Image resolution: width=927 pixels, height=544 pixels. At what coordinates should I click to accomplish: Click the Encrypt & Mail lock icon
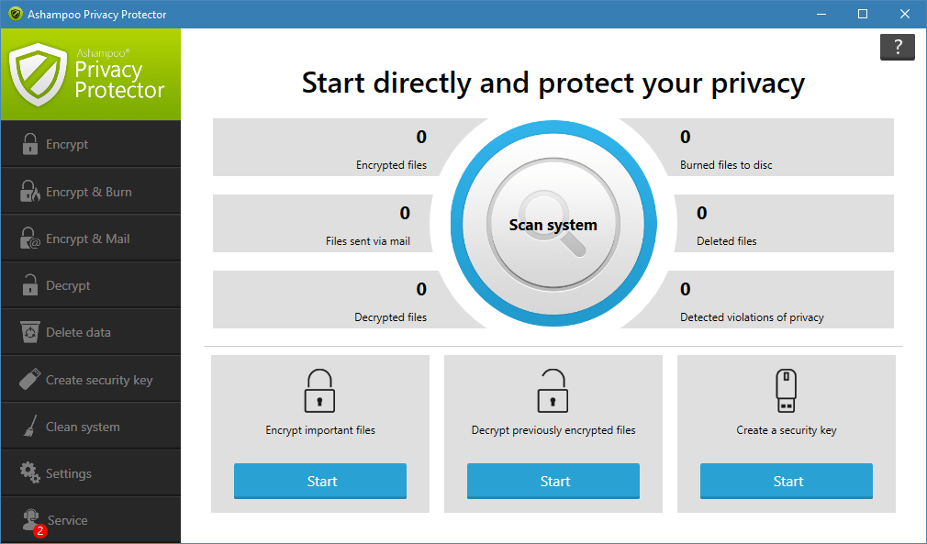pos(31,238)
